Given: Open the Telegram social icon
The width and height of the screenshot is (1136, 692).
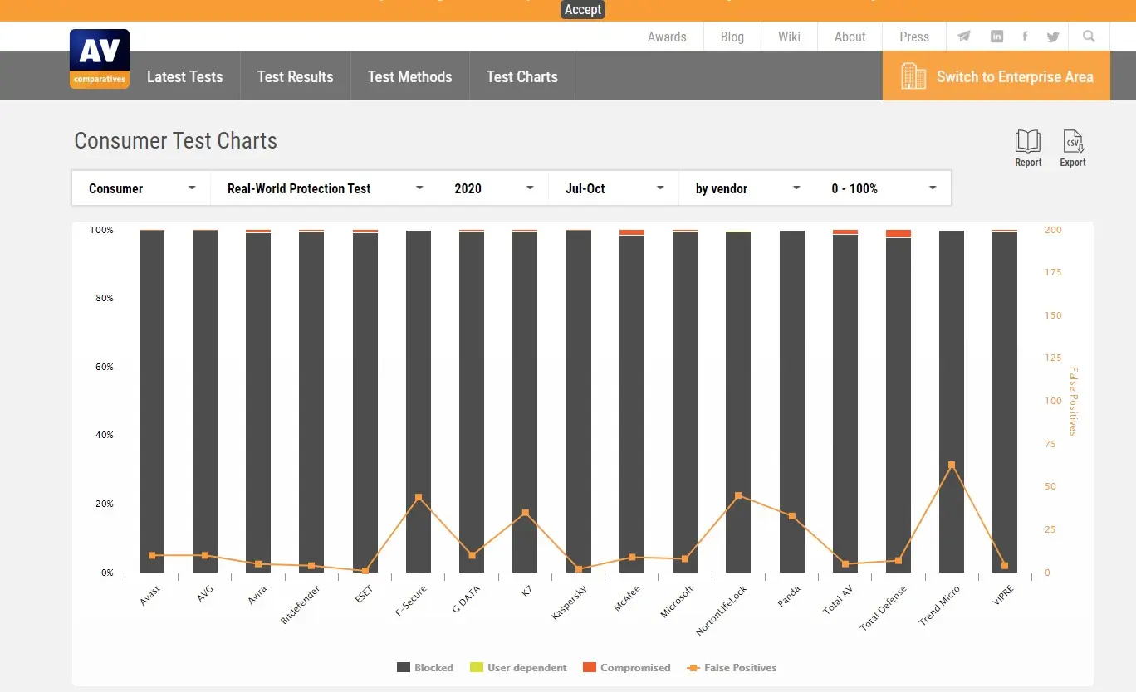Looking at the screenshot, I should coord(963,37).
